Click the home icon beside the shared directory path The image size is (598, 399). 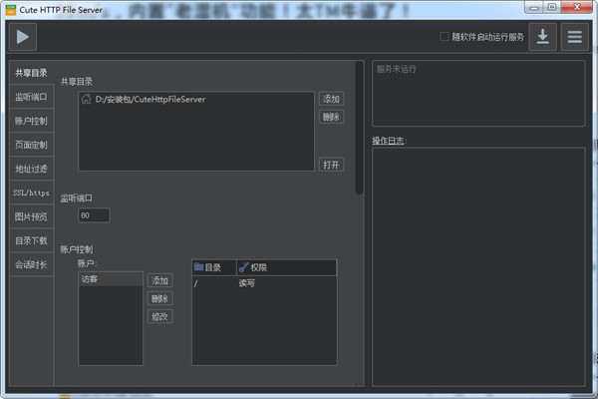pos(87,99)
